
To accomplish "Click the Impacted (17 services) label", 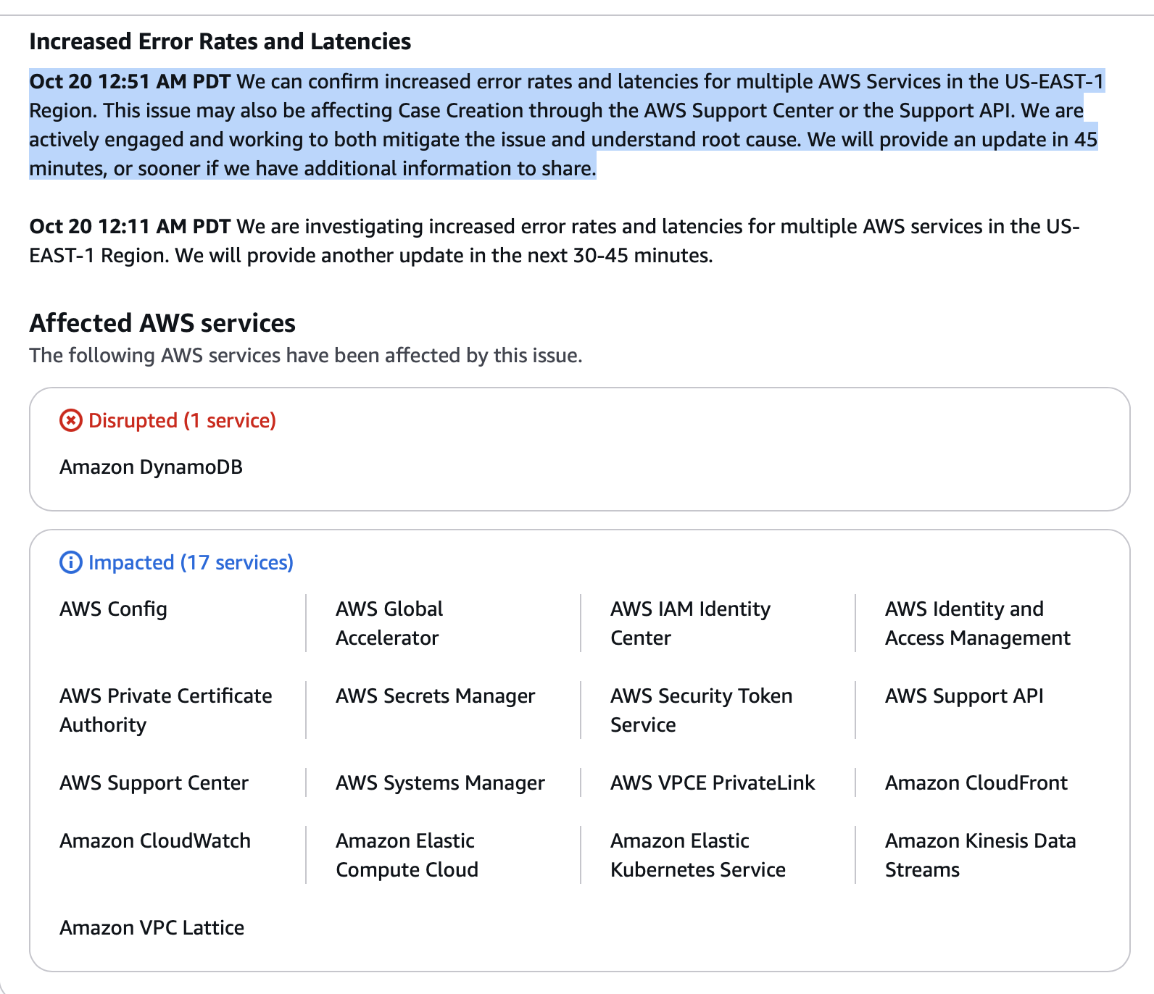I will tap(191, 563).
